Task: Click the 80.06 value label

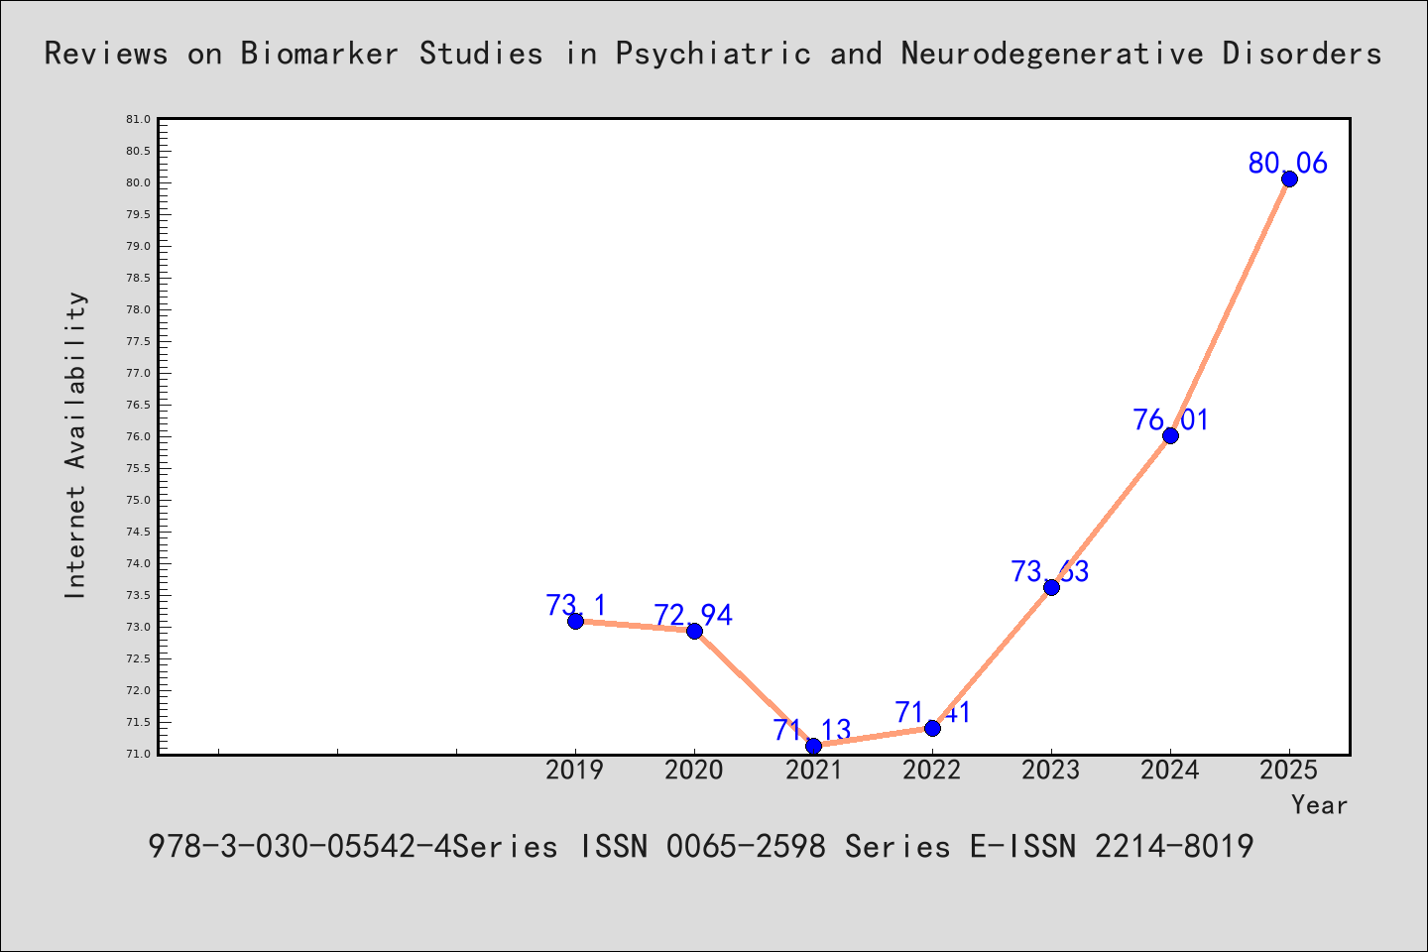Action: pyautogui.click(x=1287, y=163)
